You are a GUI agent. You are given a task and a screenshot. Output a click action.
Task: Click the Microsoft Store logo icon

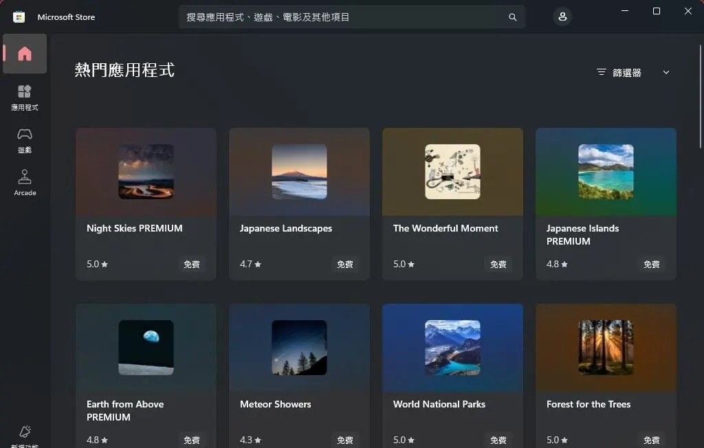point(19,17)
